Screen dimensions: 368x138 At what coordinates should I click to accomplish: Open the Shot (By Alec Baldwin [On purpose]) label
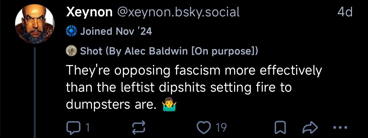169,51
